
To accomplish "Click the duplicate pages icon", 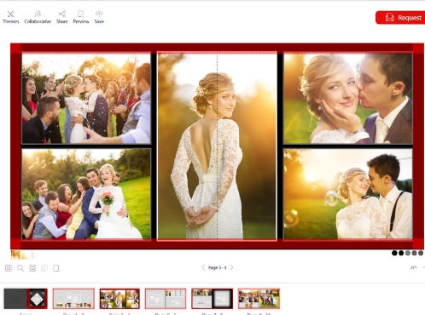I will click(44, 268).
